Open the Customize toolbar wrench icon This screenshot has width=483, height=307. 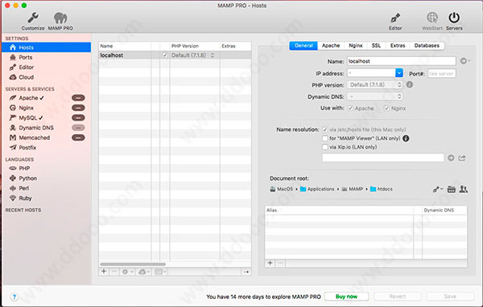coord(33,18)
